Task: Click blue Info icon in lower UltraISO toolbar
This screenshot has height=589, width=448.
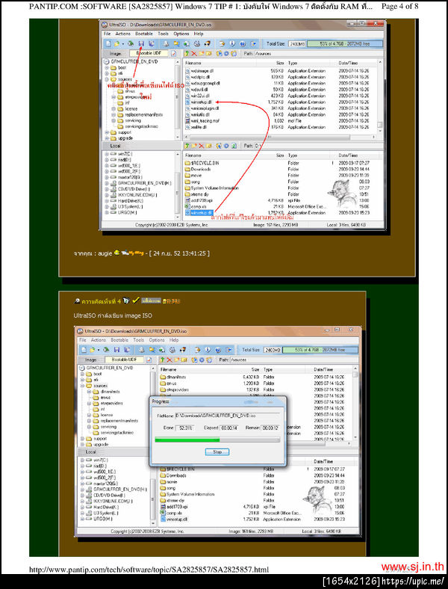Action: (x=208, y=350)
